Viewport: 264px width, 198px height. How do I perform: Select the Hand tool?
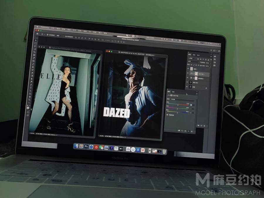(x=30, y=97)
